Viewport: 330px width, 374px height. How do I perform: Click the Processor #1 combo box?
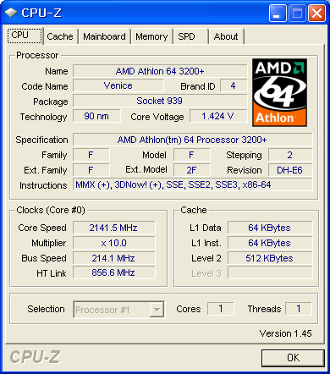point(118,310)
